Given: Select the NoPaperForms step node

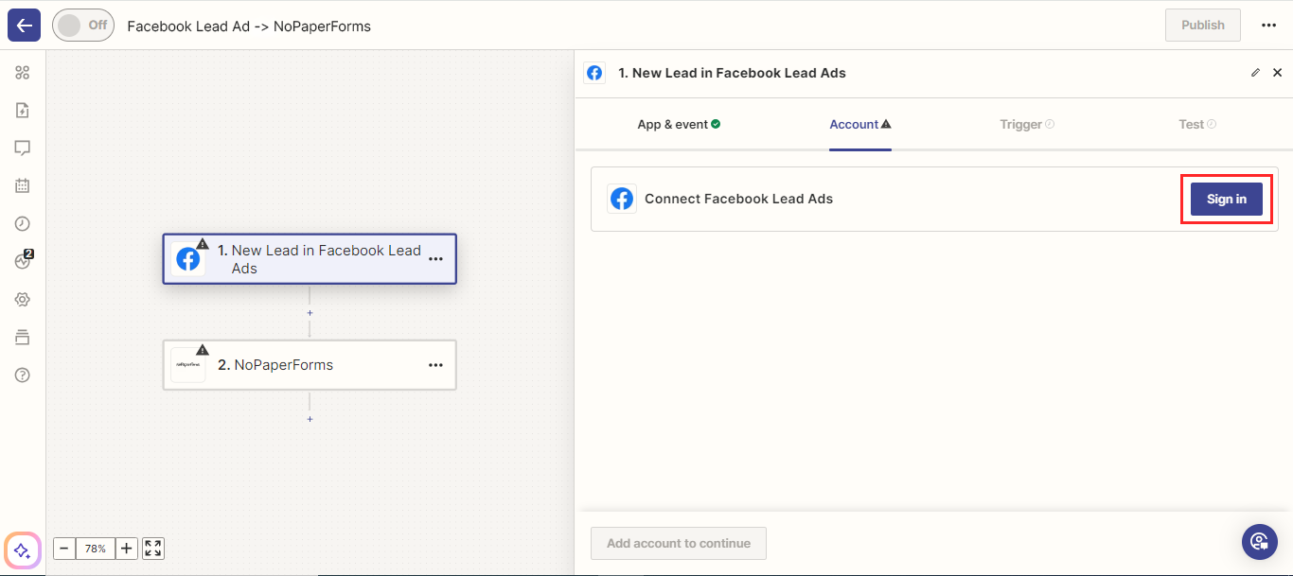Looking at the screenshot, I should (310, 365).
